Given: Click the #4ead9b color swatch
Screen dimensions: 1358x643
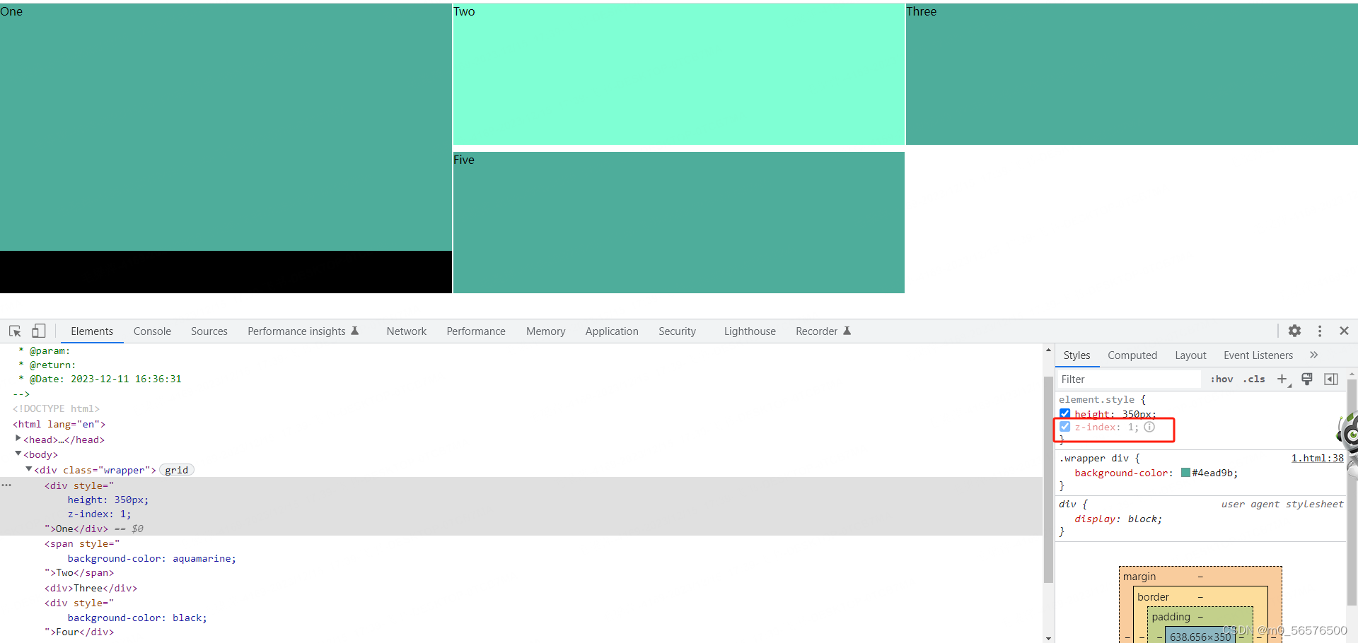Looking at the screenshot, I should pyautogui.click(x=1185, y=473).
